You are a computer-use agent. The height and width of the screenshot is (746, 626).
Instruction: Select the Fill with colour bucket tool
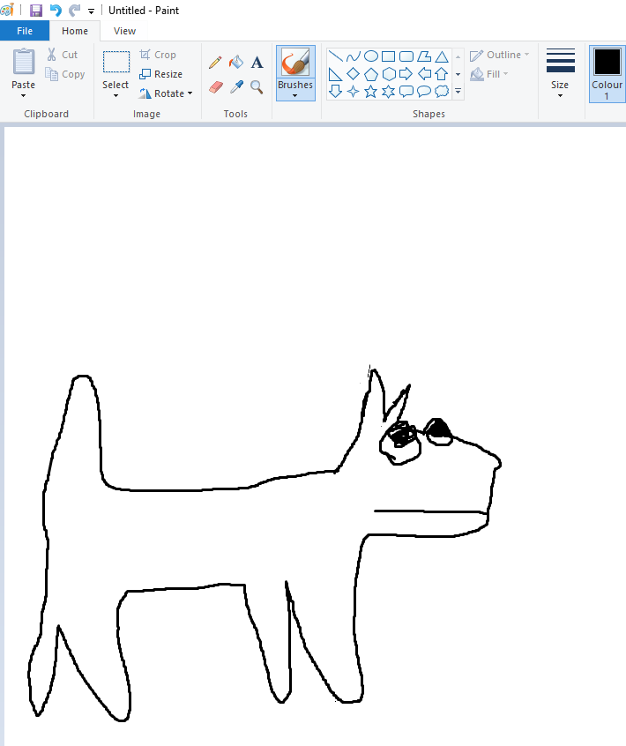tap(236, 63)
